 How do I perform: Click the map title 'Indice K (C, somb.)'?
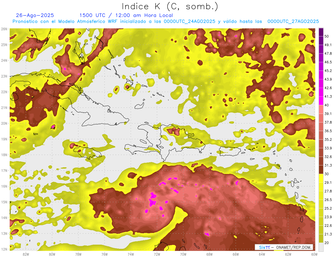[x=170, y=7]
